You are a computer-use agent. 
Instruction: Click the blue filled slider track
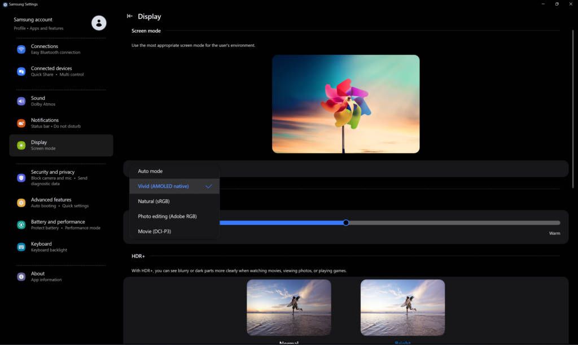click(x=282, y=222)
